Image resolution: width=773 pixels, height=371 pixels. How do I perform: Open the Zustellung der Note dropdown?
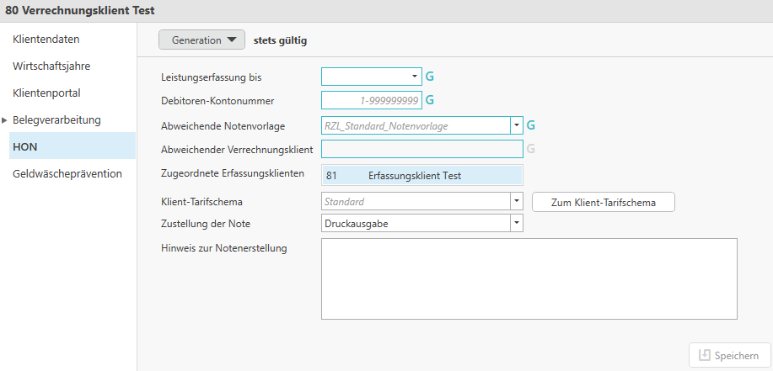pos(516,223)
